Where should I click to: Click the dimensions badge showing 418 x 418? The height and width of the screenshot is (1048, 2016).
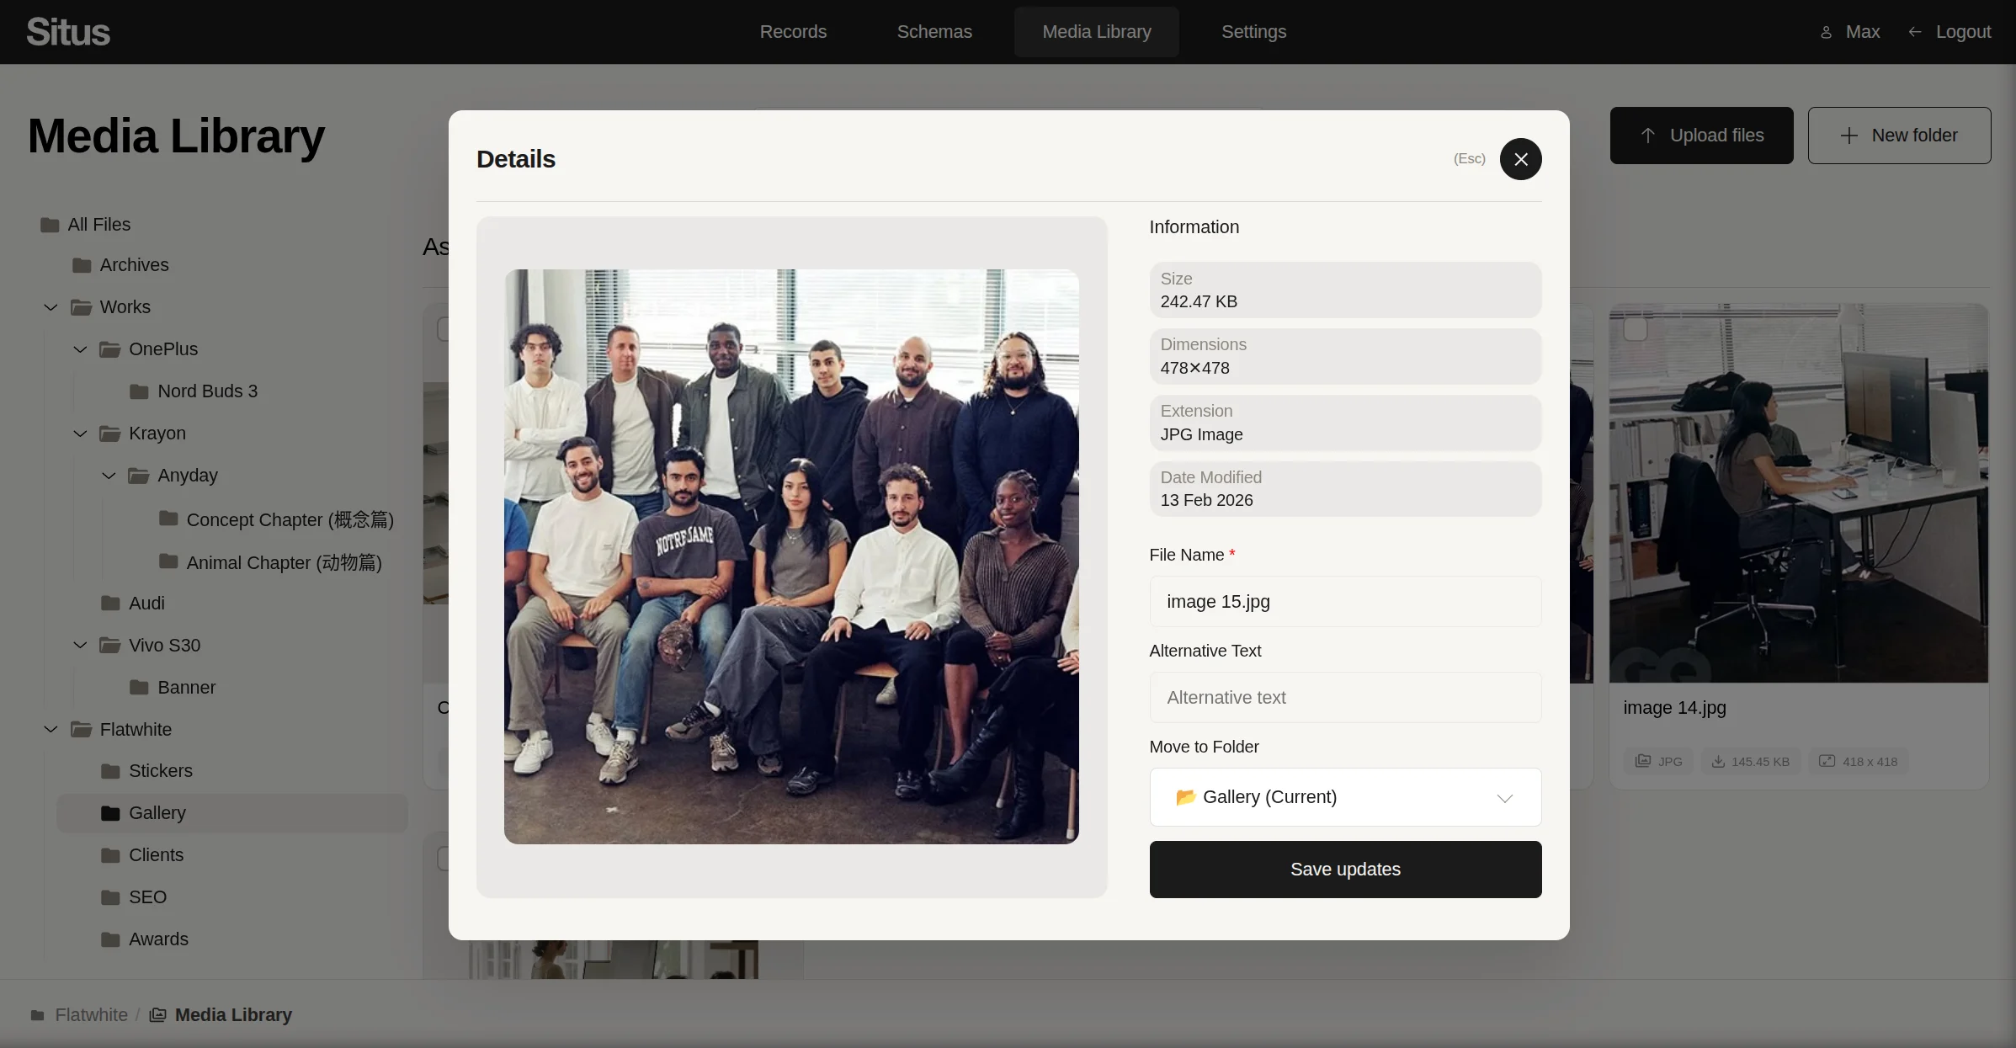1858,761
